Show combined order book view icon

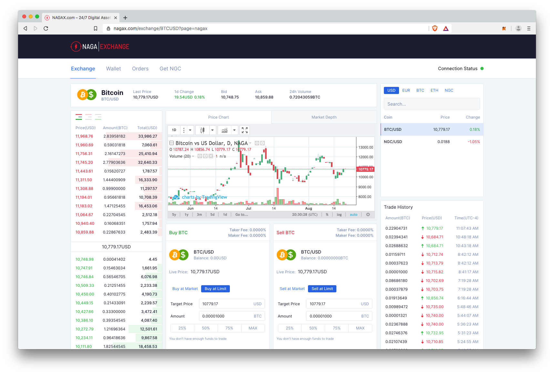[x=79, y=117]
